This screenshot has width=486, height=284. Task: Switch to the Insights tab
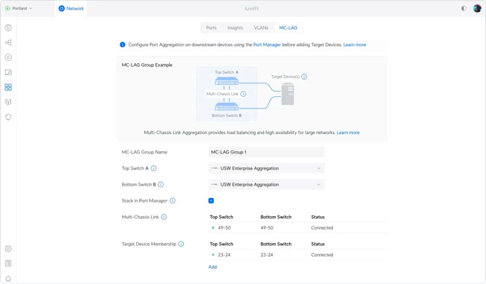[x=235, y=27]
